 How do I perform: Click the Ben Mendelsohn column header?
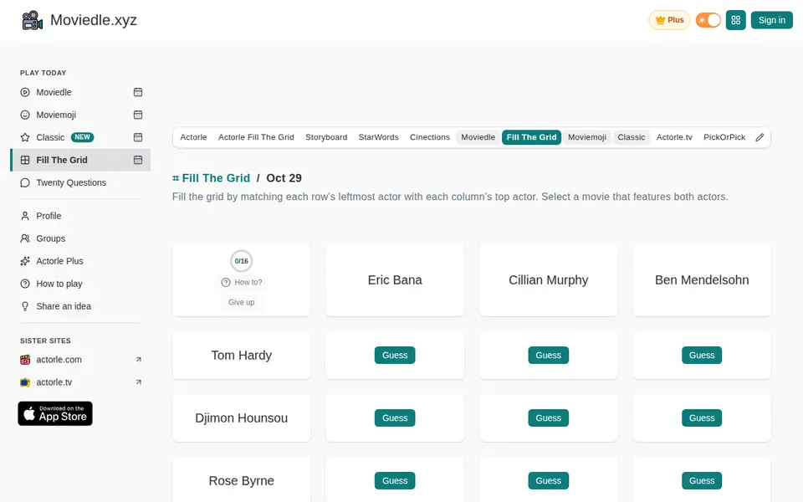coord(702,279)
